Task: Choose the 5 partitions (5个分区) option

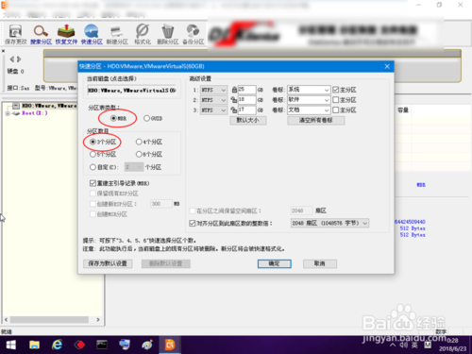Action: coord(103,154)
